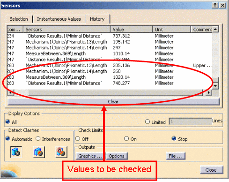Open the Outputs Options button
The image size is (229, 182).
[117, 156]
